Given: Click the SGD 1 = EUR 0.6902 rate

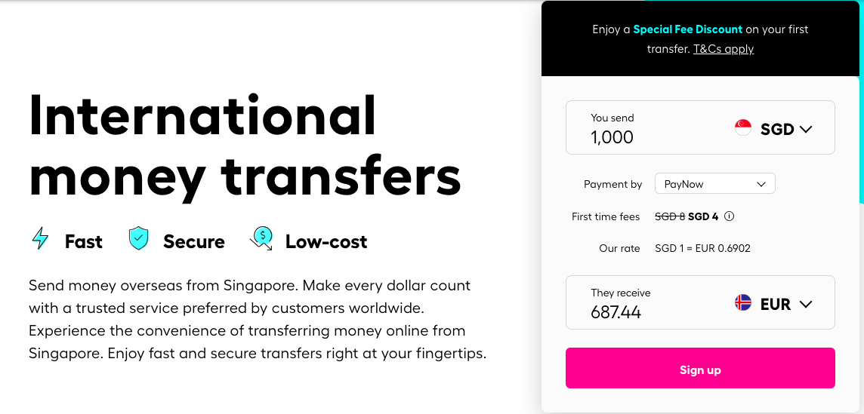Looking at the screenshot, I should 702,248.
